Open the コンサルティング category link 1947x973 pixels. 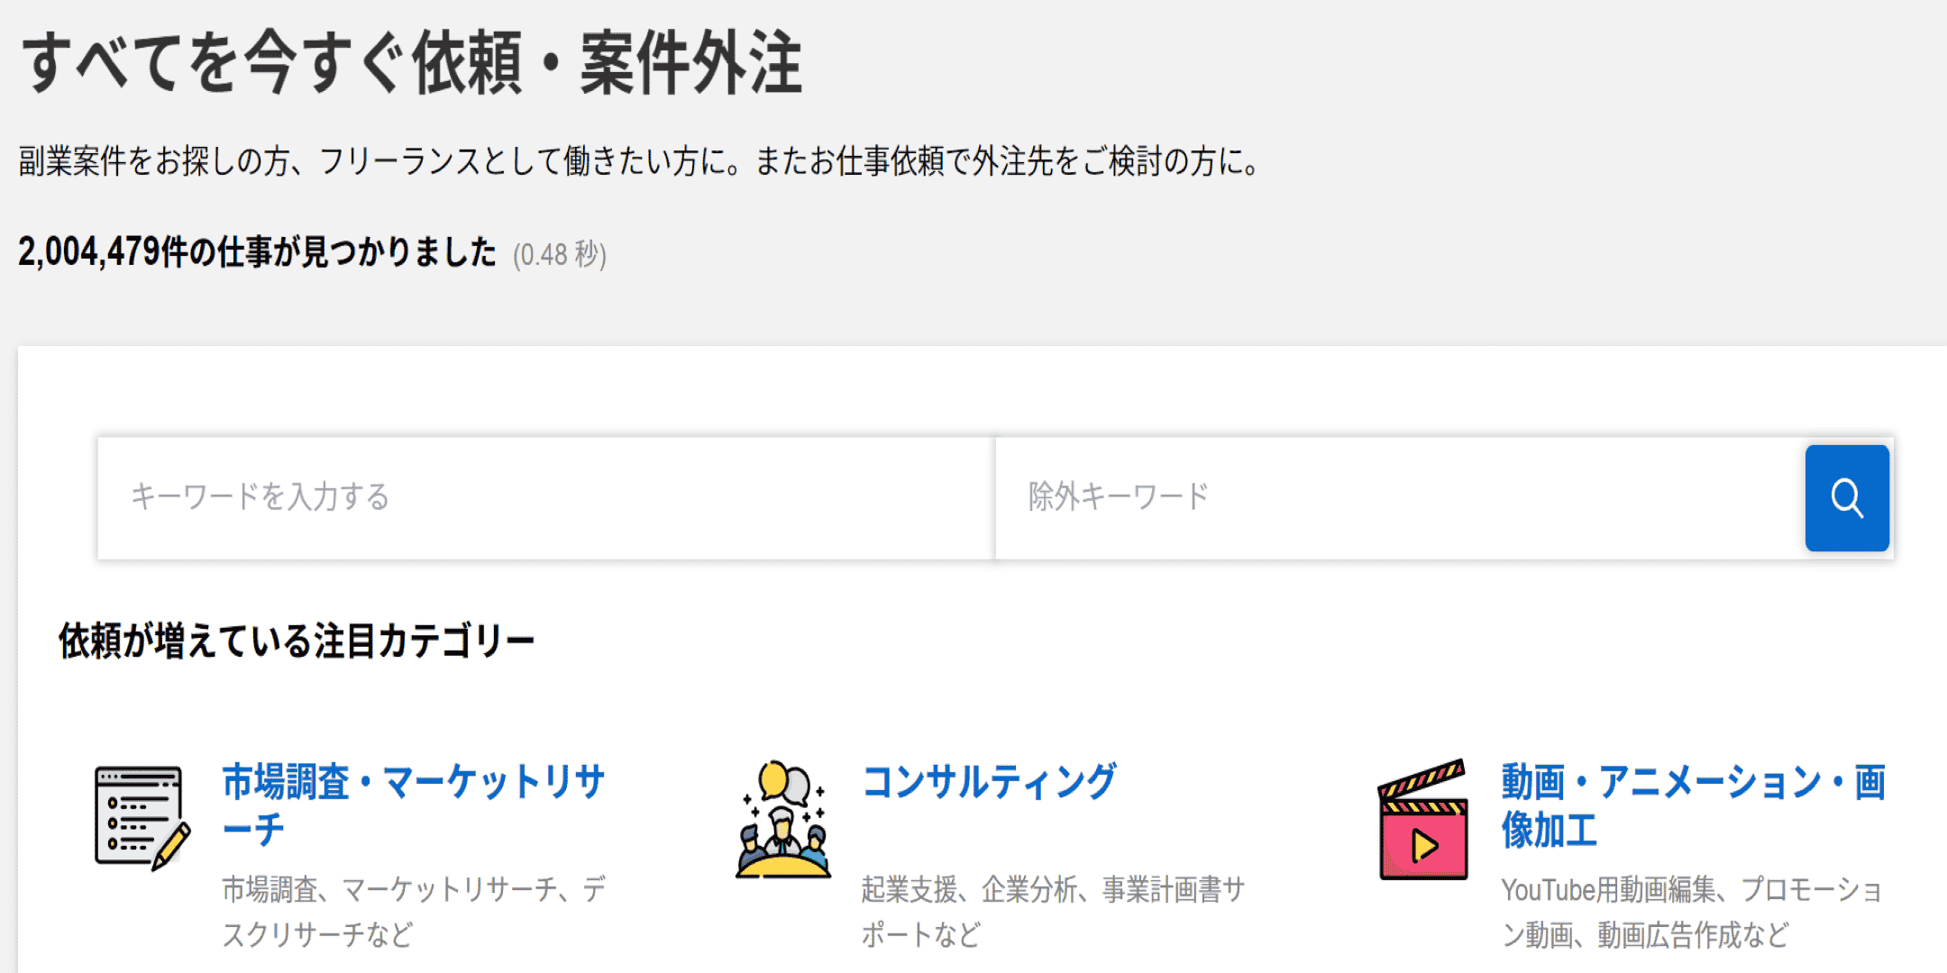click(x=989, y=781)
